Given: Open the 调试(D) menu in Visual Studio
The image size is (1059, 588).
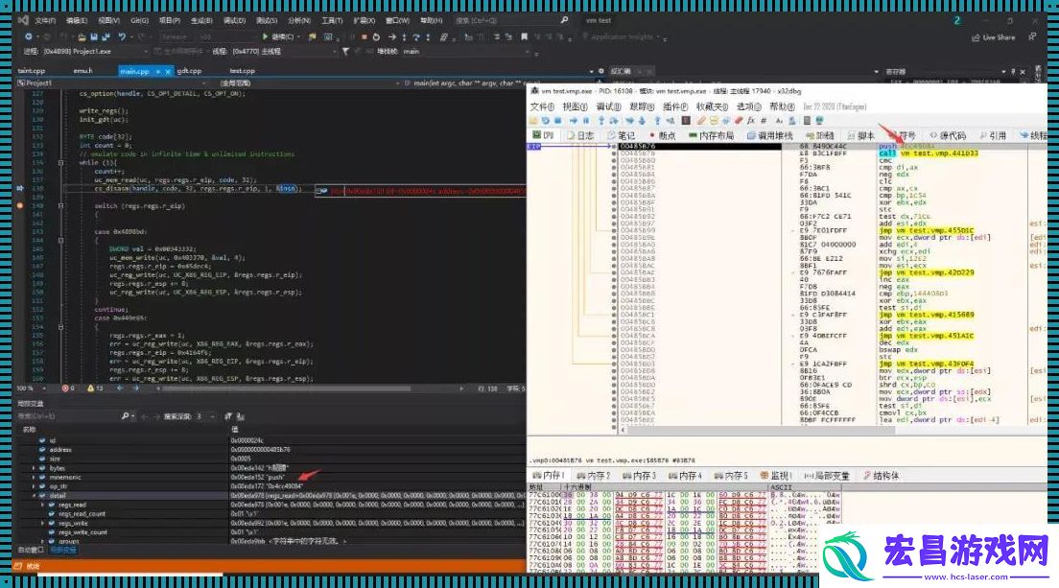Looking at the screenshot, I should [x=234, y=20].
